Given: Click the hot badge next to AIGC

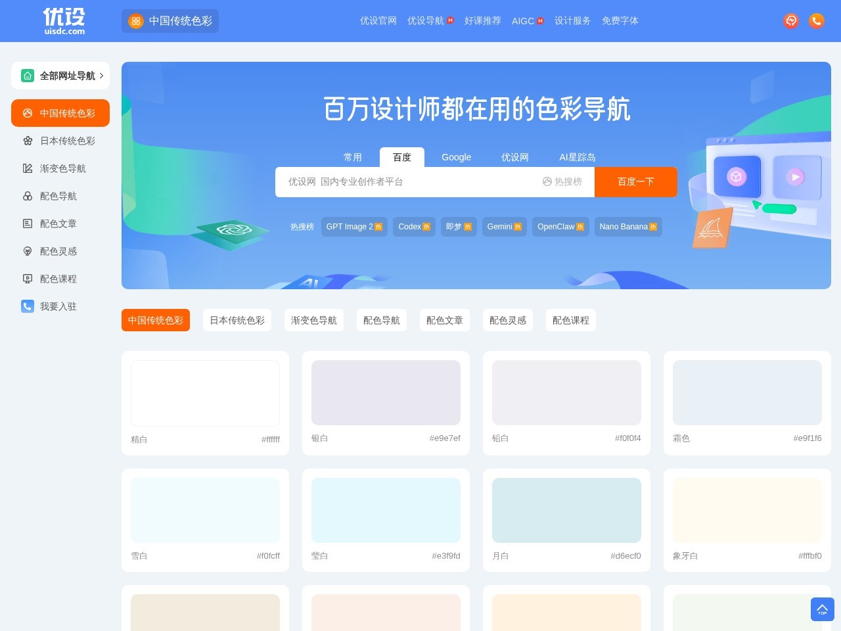Looking at the screenshot, I should [x=541, y=21].
